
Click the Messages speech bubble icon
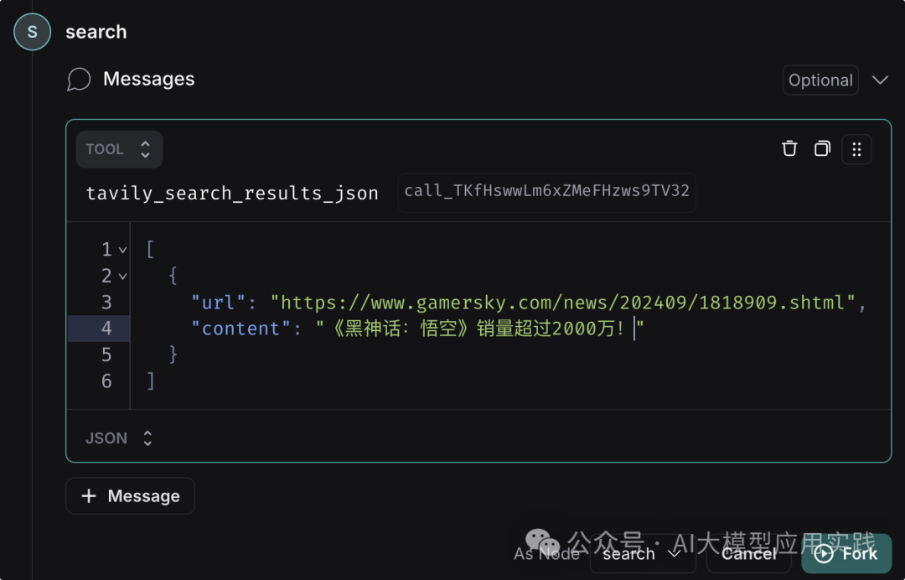(x=79, y=79)
